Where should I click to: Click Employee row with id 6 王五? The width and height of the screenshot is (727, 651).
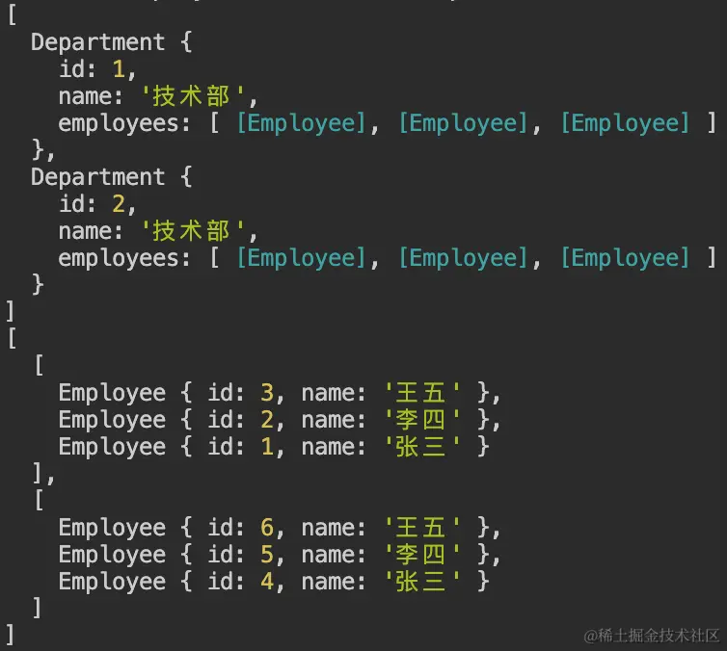(x=279, y=528)
